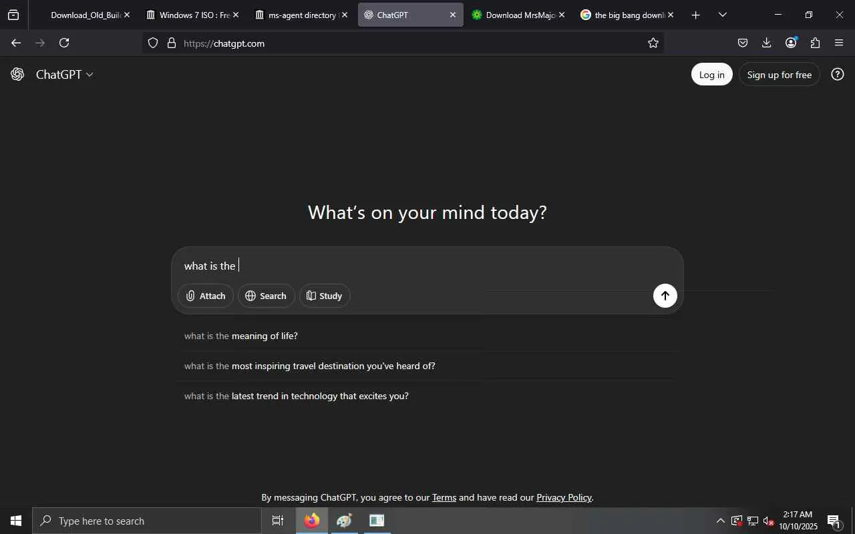Close the Download_Old_Build tab
The height and width of the screenshot is (534, 855).
coord(126,15)
